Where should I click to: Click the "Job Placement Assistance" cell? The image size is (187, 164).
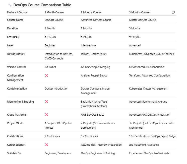(x=144, y=145)
